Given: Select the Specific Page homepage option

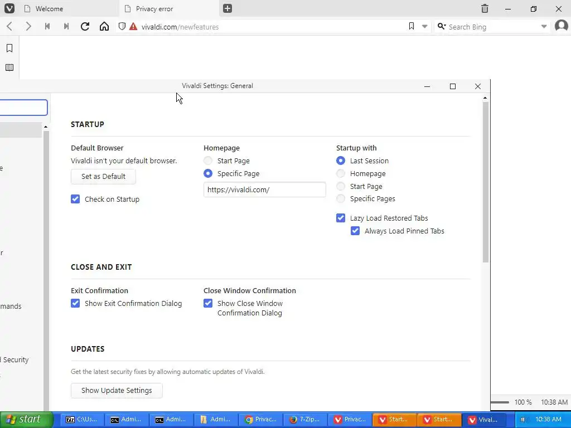Looking at the screenshot, I should point(208,174).
